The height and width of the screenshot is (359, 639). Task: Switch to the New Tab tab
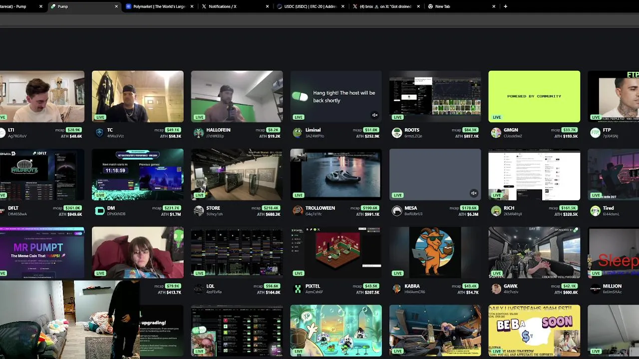pyautogui.click(x=461, y=6)
